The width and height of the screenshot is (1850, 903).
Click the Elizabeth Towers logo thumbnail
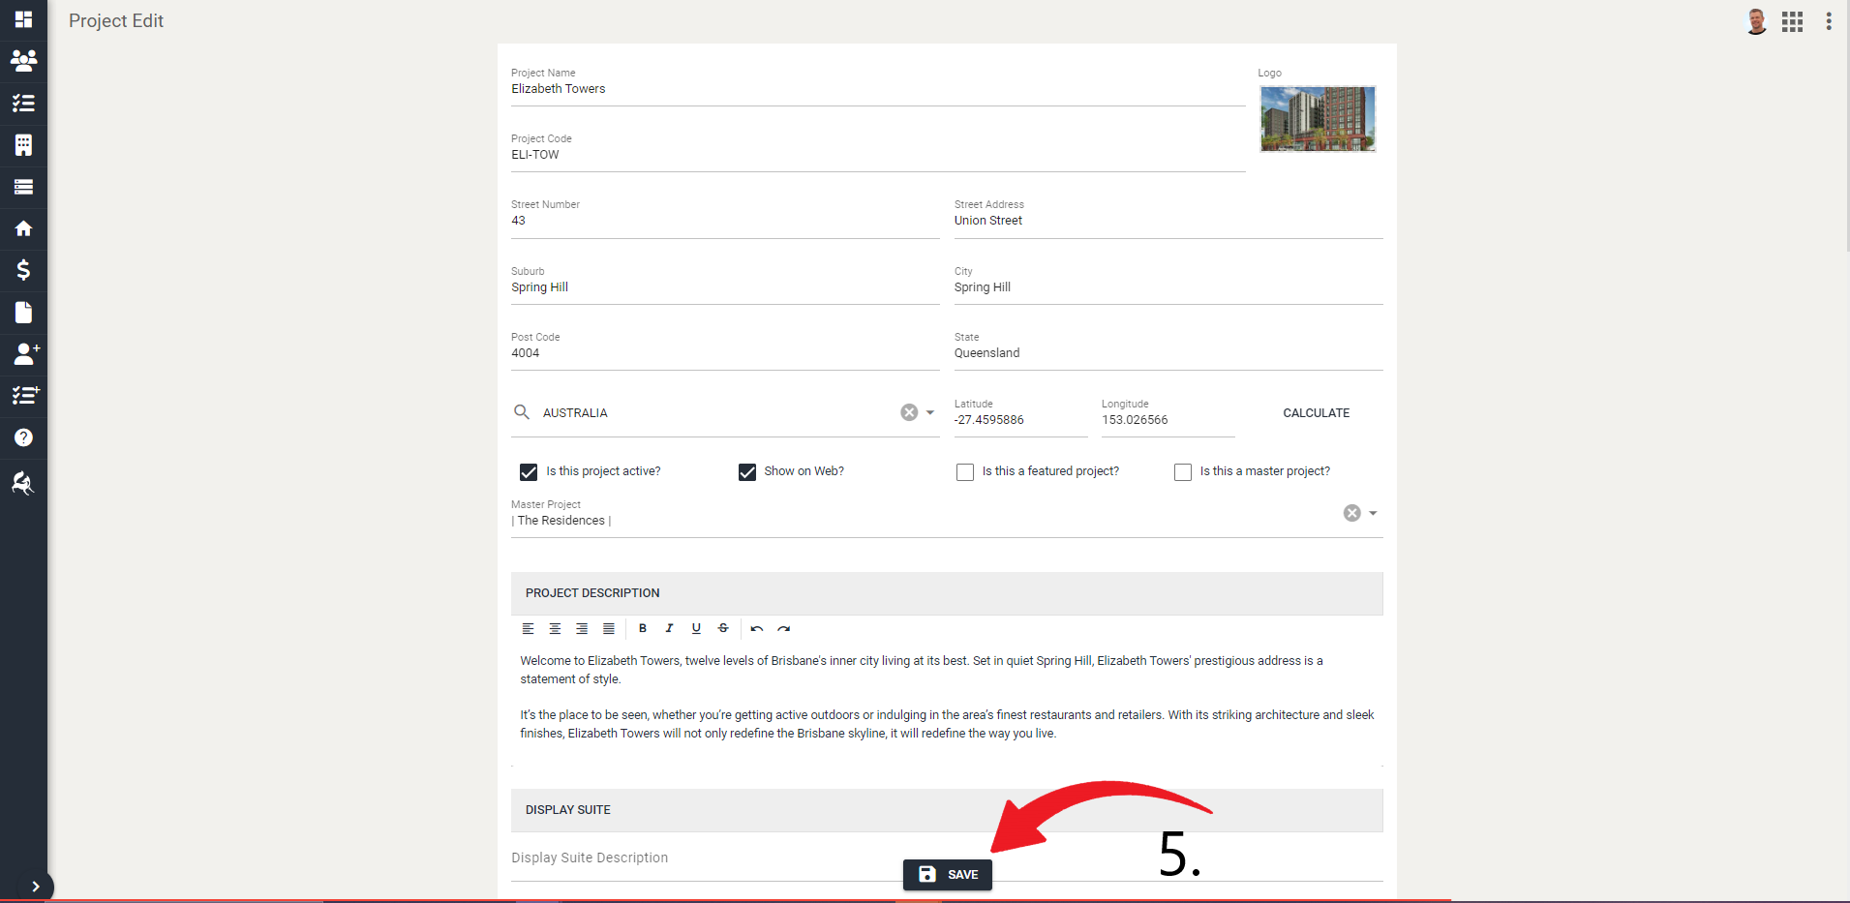pos(1318,118)
